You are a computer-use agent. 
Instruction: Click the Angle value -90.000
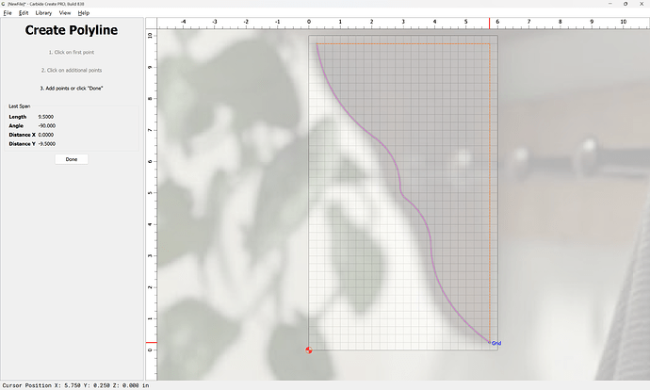click(46, 125)
